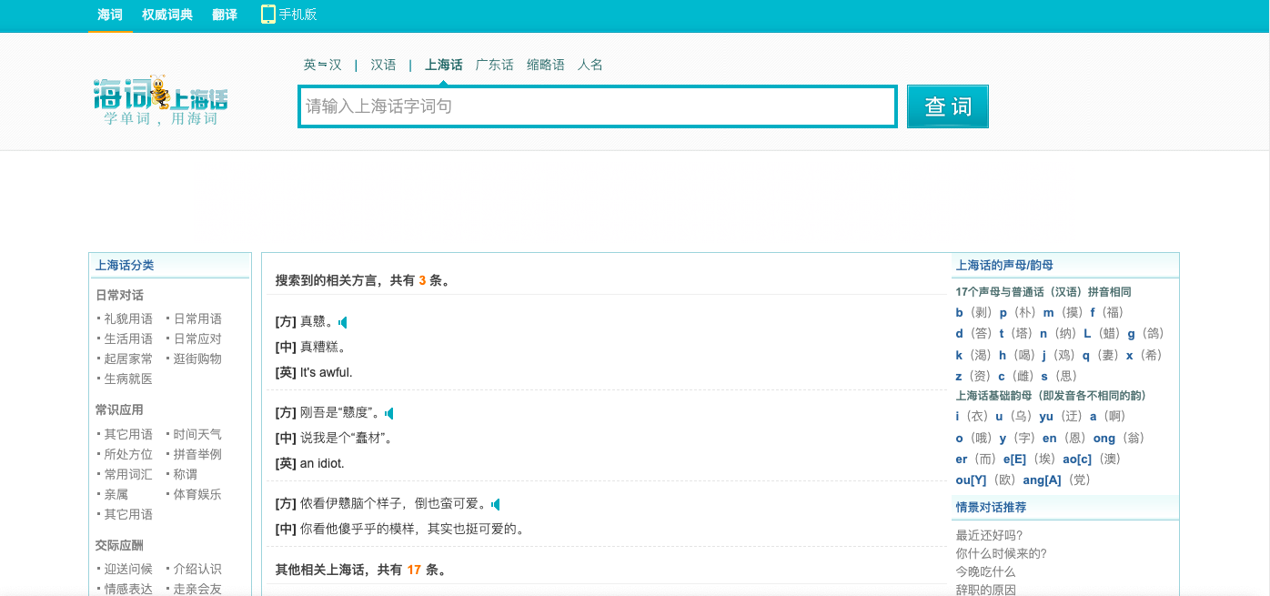Play audio for the 真戆 phrase

coord(343,322)
